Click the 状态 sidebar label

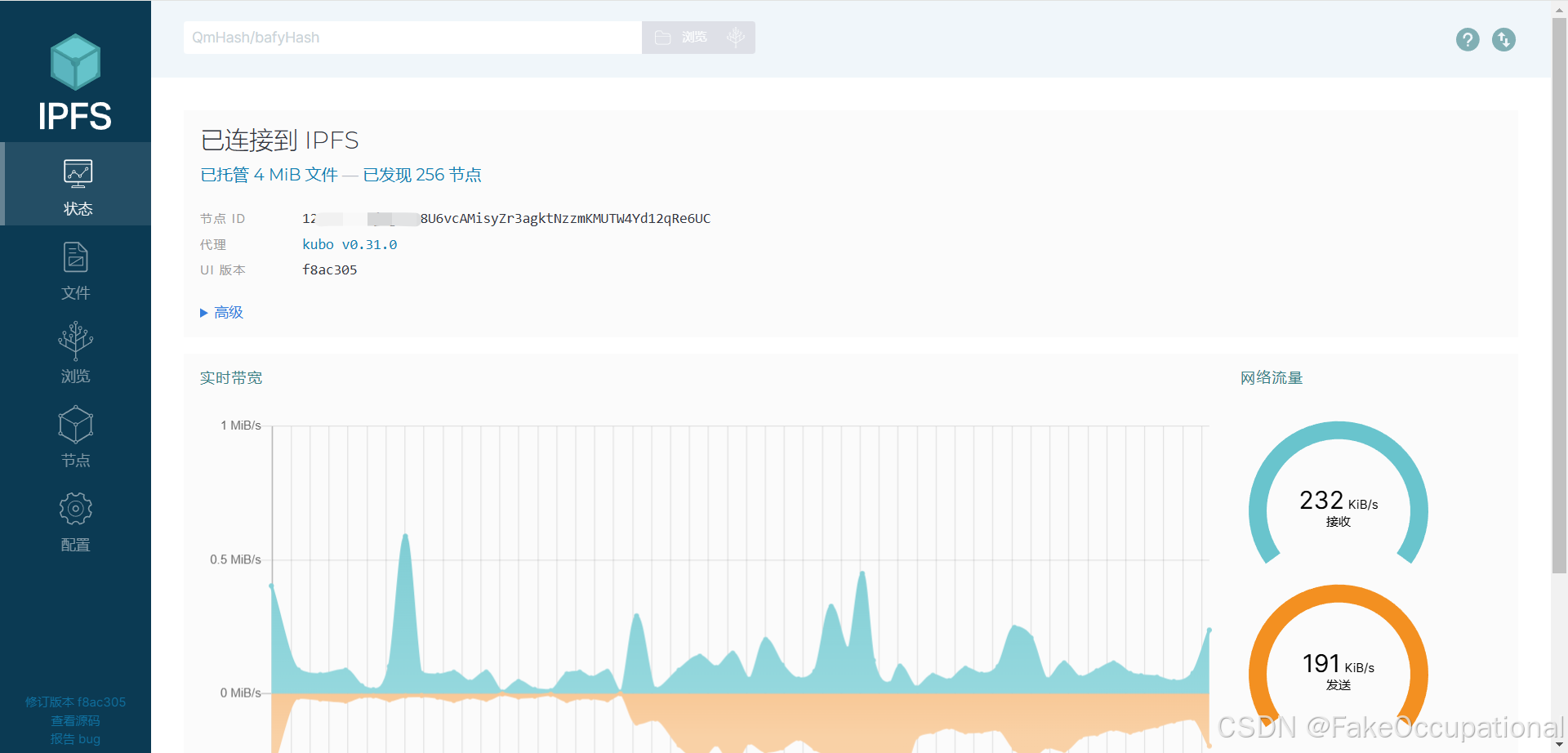point(78,209)
